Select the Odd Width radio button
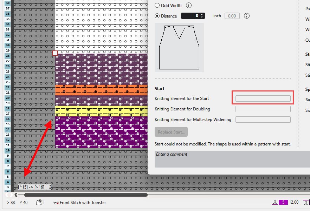Image resolution: width=310 pixels, height=211 pixels. [x=157, y=5]
